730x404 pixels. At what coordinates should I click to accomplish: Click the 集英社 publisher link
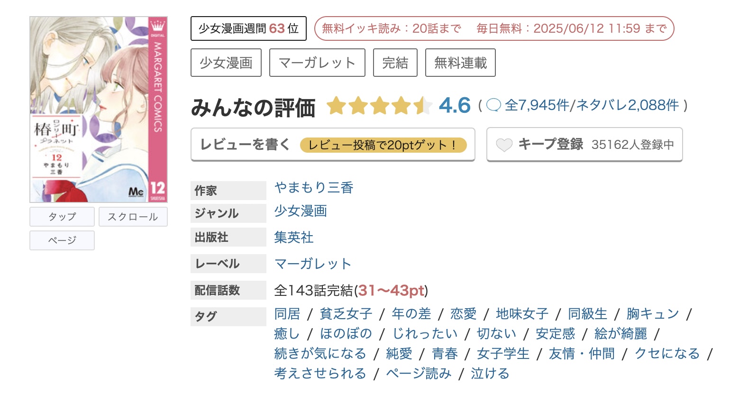tap(293, 237)
